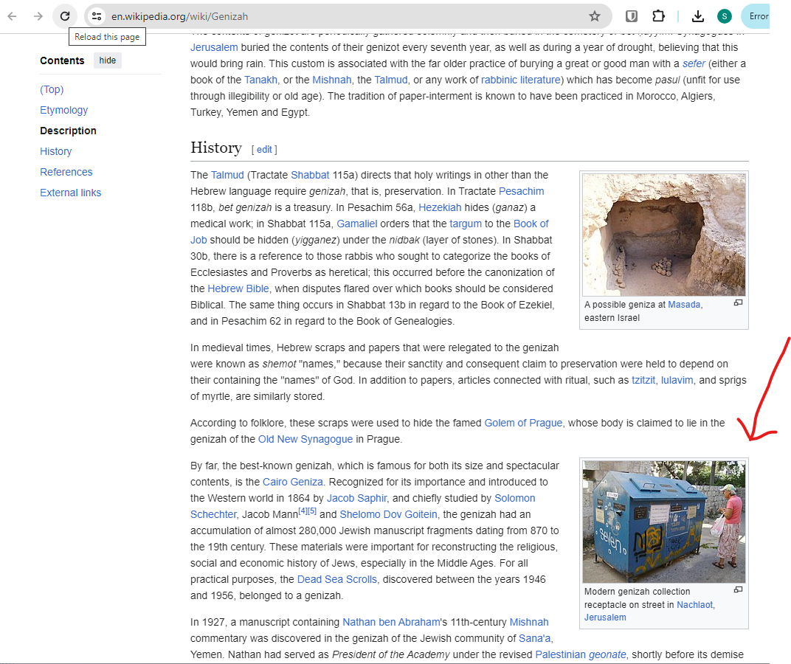
Task: Open the Hebrew Bible link
Action: (238, 288)
